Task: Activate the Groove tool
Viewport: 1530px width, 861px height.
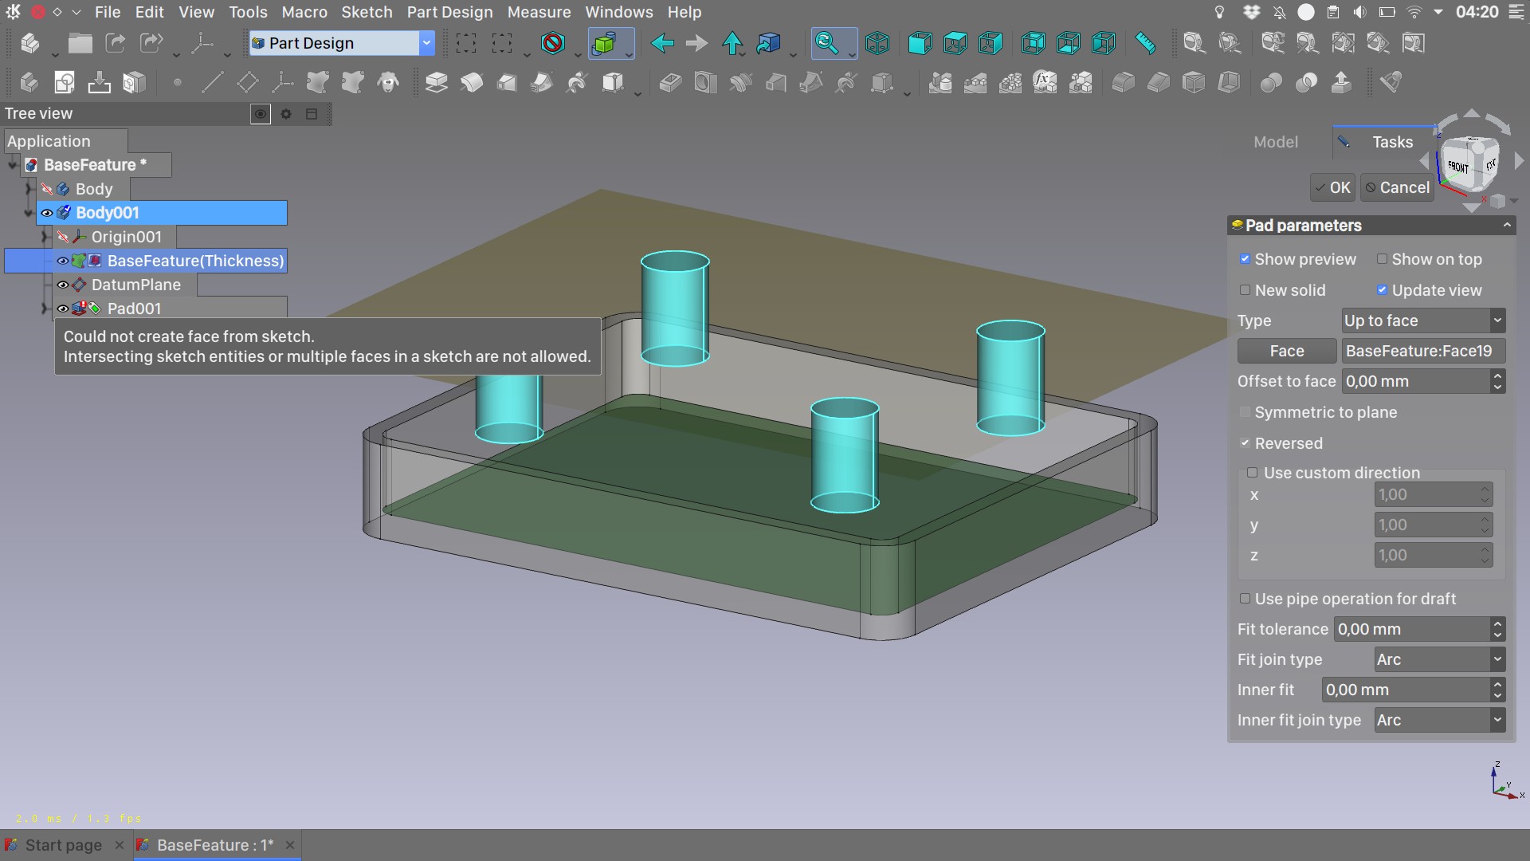Action: coord(740,82)
